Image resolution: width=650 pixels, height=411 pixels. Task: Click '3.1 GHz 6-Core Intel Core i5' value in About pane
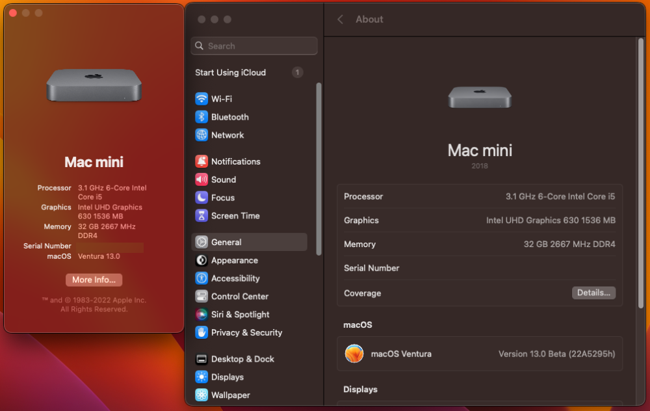pos(560,196)
